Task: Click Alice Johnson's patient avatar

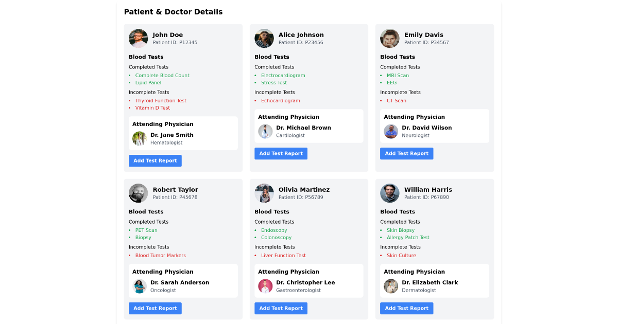Action: [x=264, y=39]
